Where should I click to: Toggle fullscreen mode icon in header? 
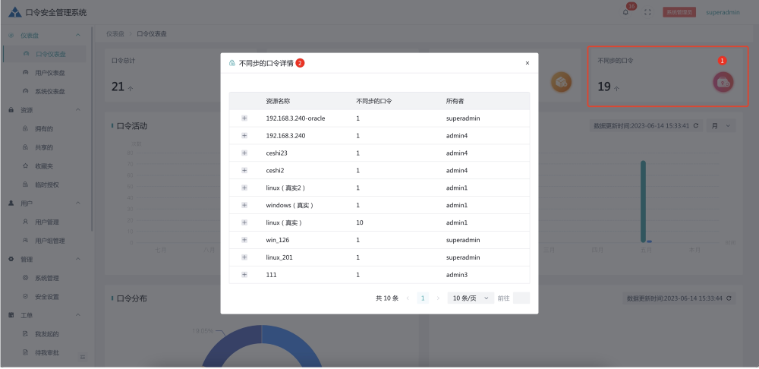pos(647,12)
